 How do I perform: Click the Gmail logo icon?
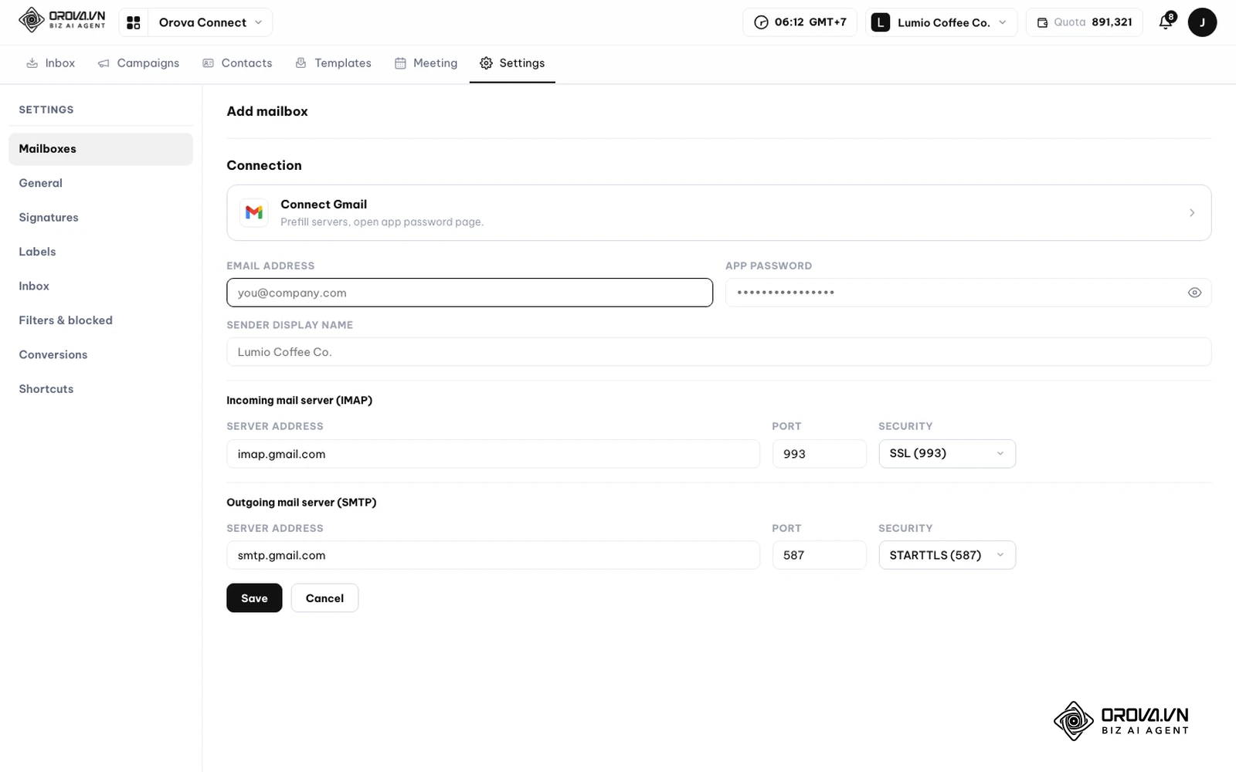point(254,212)
